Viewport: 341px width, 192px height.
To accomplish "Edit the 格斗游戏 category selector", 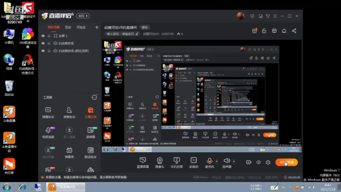I will point(121,34).
